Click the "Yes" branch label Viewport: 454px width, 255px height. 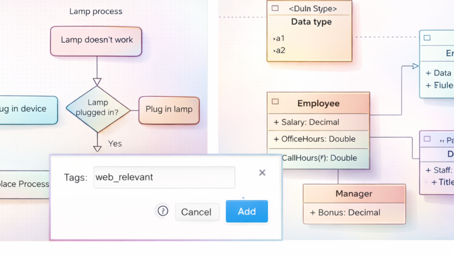point(115,144)
